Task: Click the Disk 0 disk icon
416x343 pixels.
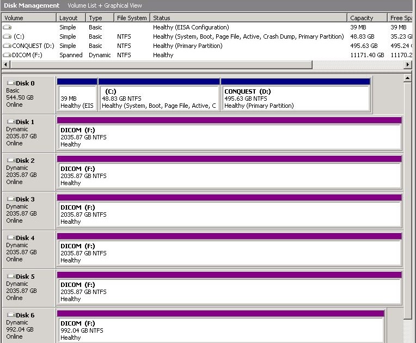Action: click(x=11, y=83)
